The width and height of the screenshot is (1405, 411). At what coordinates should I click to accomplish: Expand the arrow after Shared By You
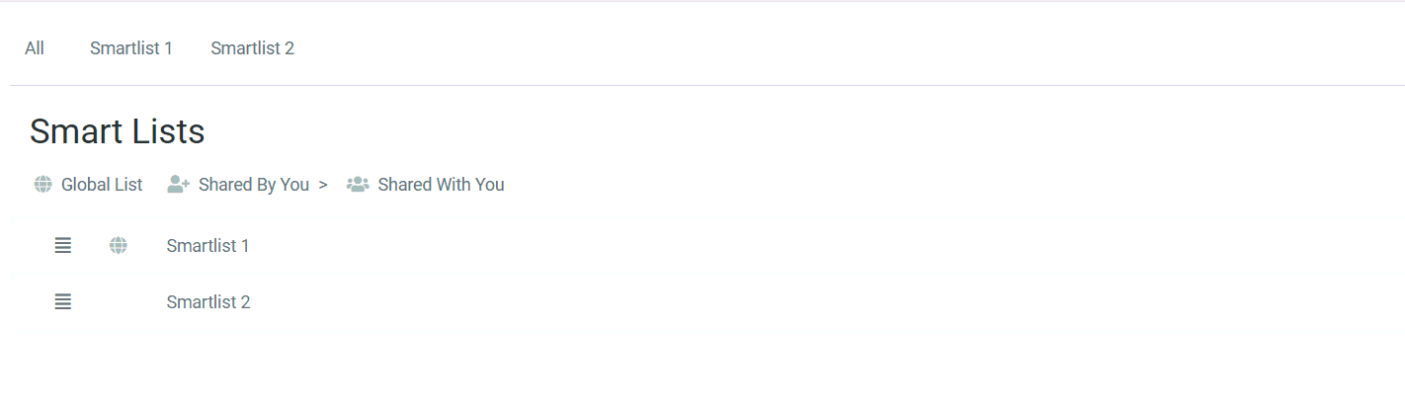pyautogui.click(x=323, y=185)
